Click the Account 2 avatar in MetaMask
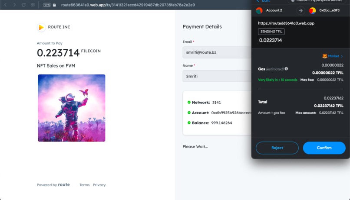Viewport: 350px width, 200px height. 259,10
